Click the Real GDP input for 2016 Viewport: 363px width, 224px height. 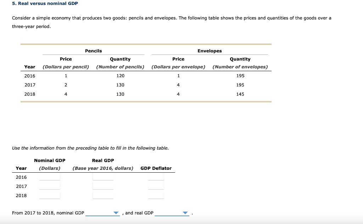pos(103,176)
